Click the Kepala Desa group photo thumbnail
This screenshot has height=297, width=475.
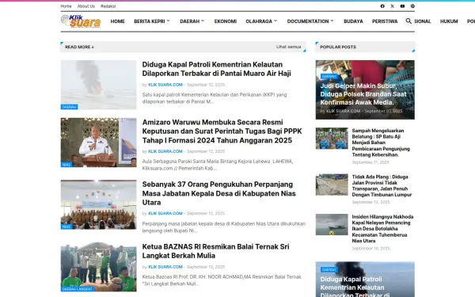(x=98, y=204)
